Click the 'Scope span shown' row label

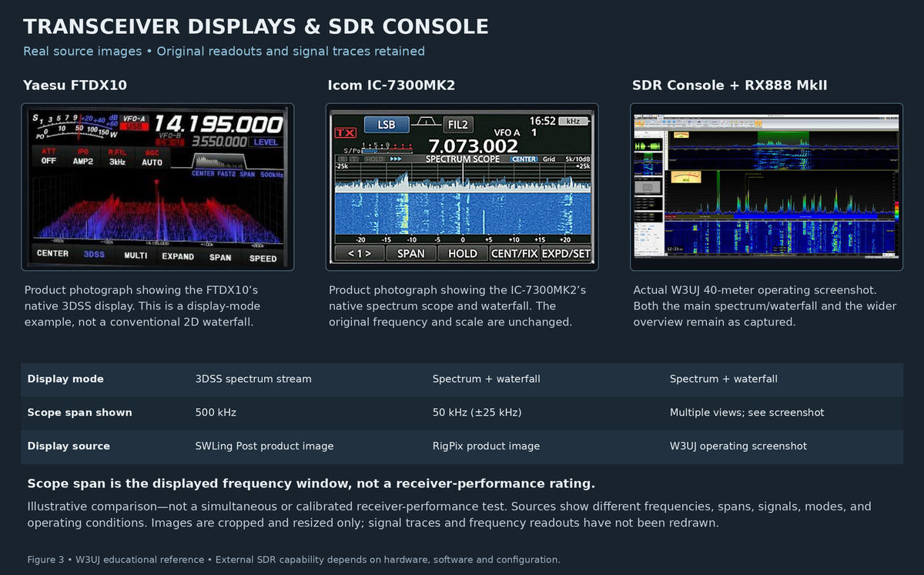click(x=80, y=413)
